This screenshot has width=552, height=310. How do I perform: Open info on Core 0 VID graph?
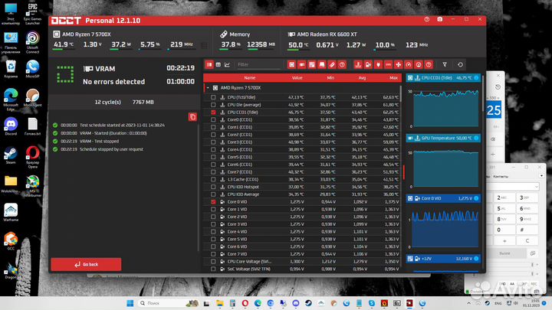(476, 198)
